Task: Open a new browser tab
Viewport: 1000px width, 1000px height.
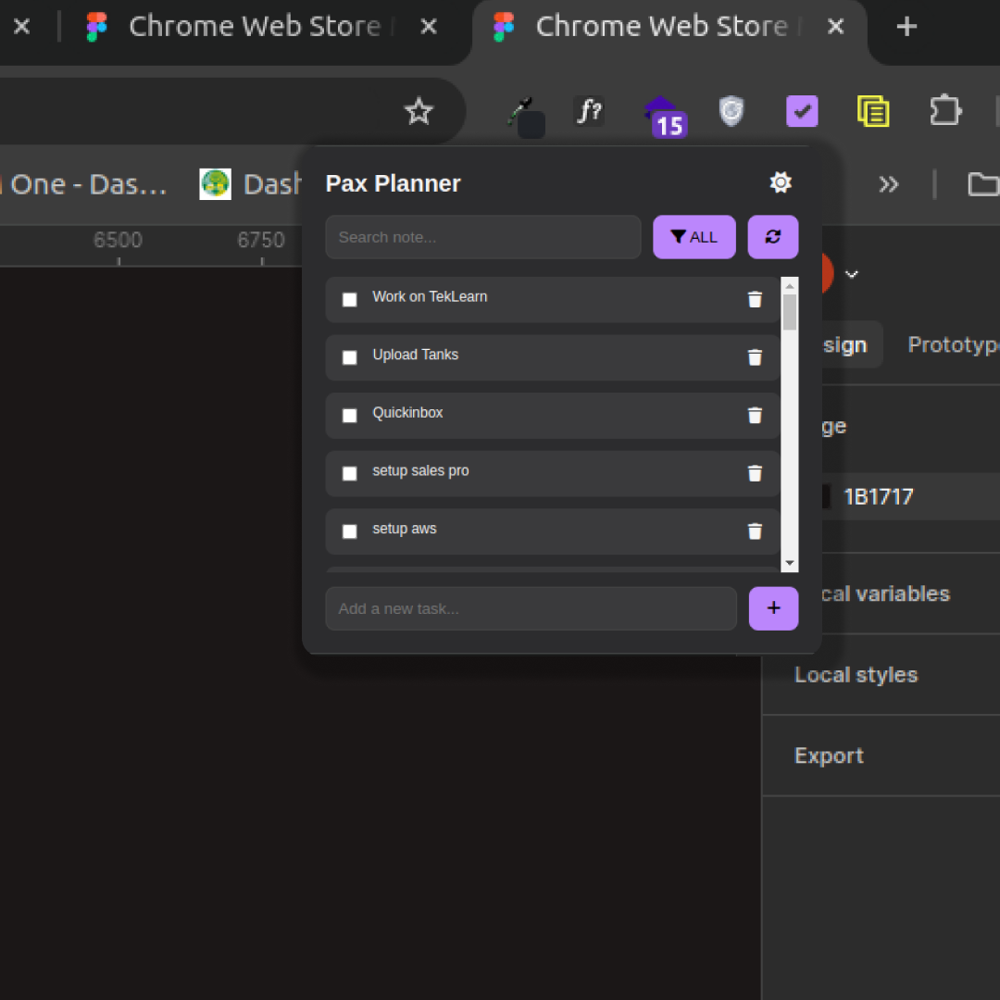Action: (906, 27)
